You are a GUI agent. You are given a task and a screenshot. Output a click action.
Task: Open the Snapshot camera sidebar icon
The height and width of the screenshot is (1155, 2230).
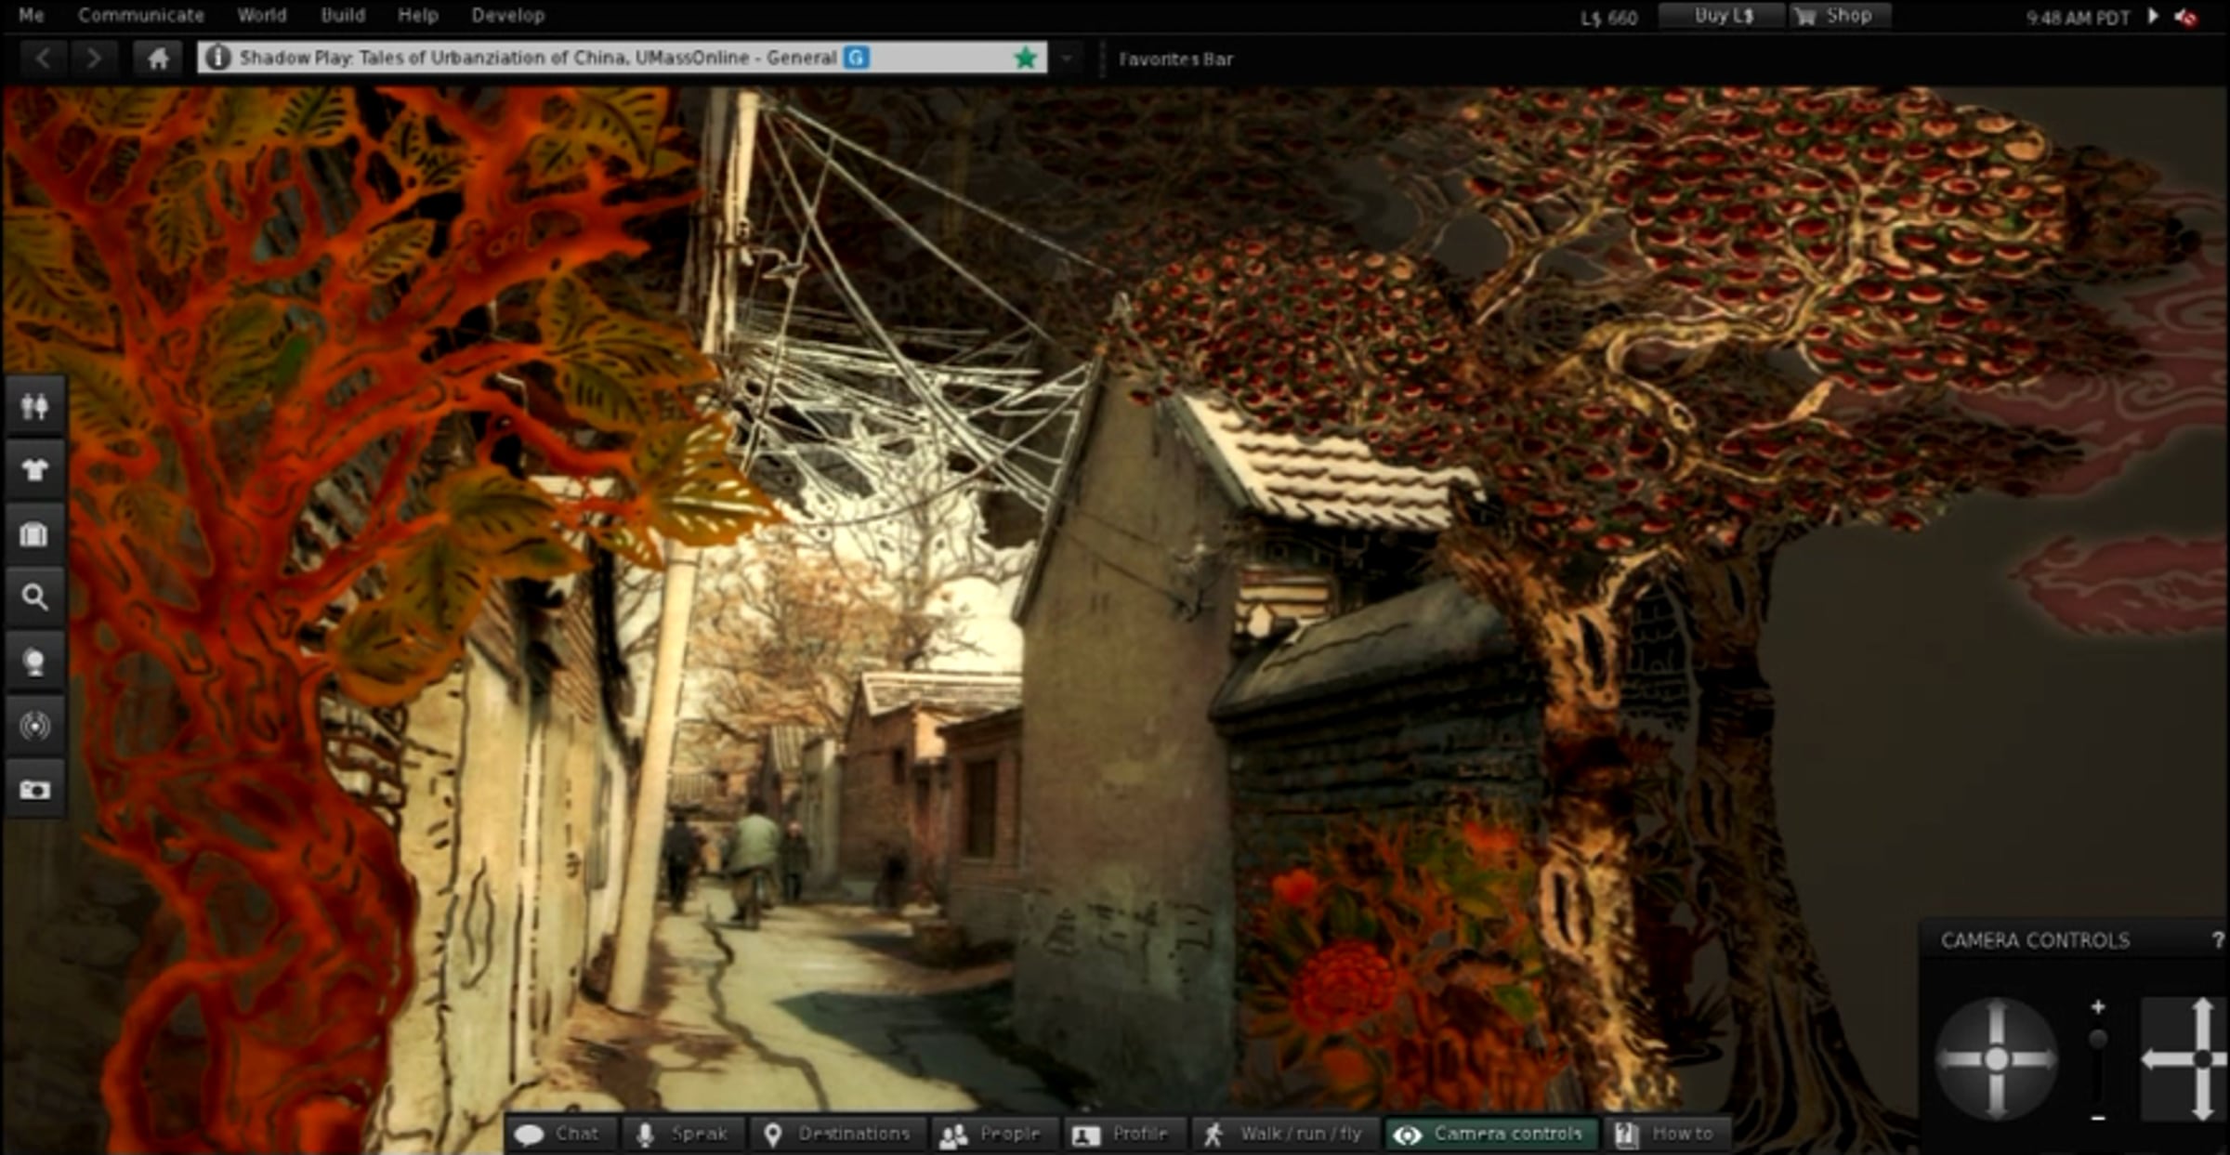[x=35, y=790]
